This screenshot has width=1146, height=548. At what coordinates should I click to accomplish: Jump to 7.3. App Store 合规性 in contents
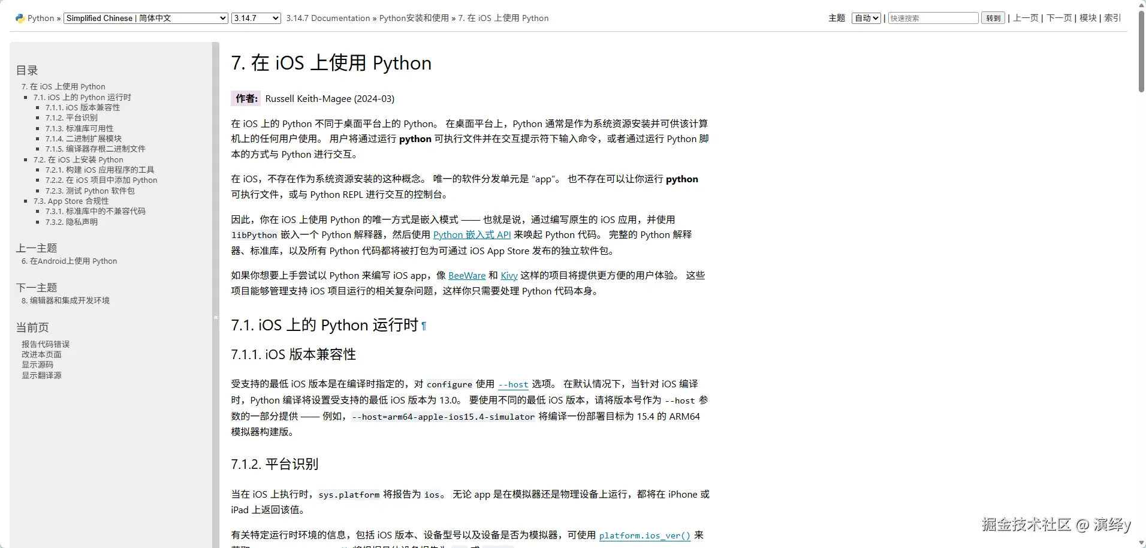pos(71,201)
